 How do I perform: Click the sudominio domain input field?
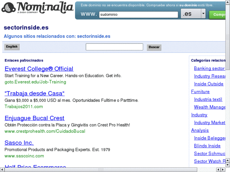coord(139,15)
